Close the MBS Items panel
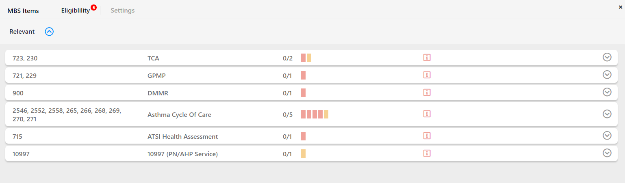This screenshot has width=625, height=183. click(x=620, y=7)
